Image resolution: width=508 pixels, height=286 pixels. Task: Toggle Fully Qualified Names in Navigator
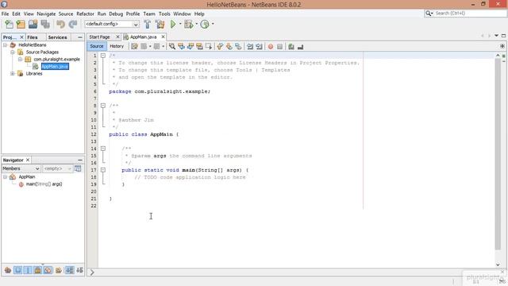click(59, 270)
